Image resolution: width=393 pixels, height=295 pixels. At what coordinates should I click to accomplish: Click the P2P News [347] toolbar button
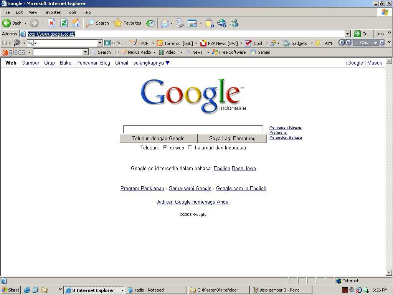point(219,43)
